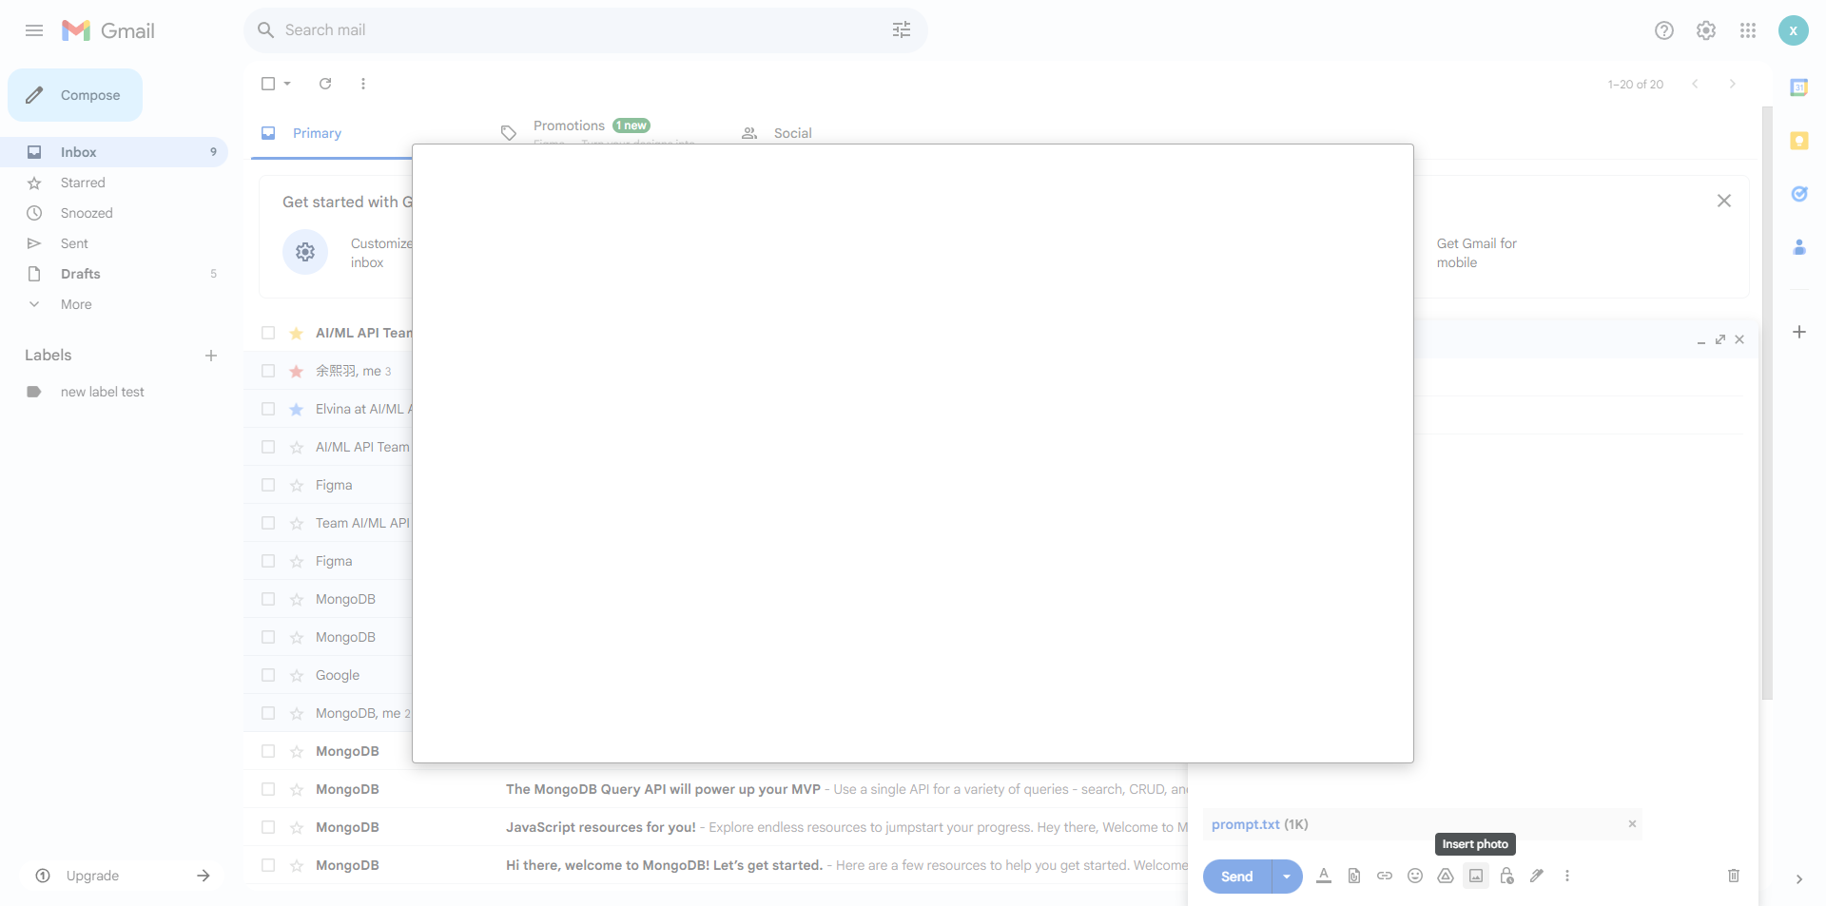Check the 余熙羽, me email checkbox
This screenshot has height=906, width=1826.
(x=268, y=371)
